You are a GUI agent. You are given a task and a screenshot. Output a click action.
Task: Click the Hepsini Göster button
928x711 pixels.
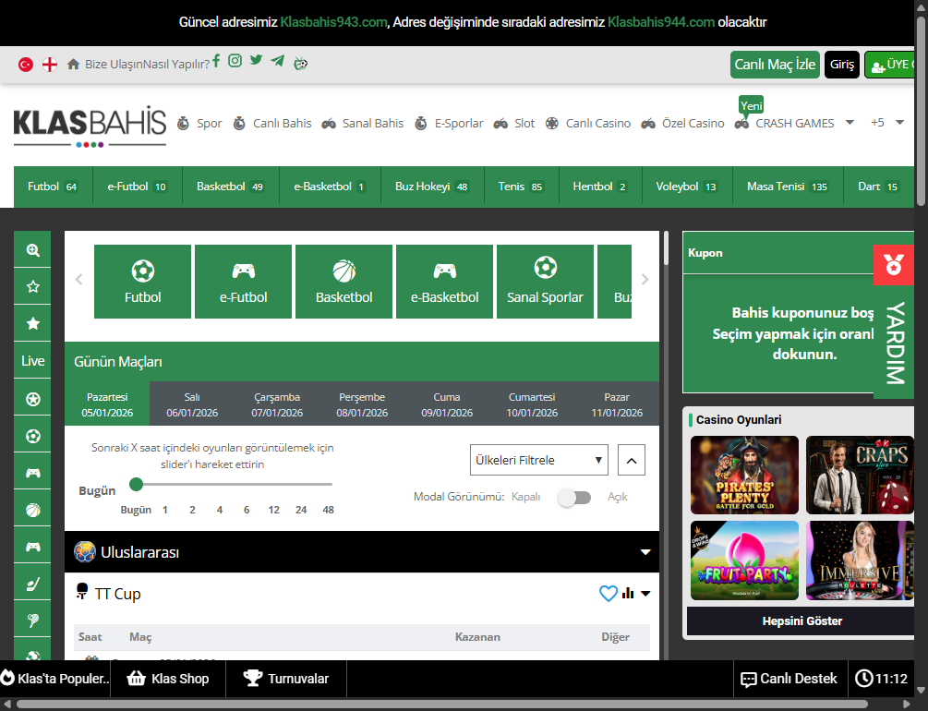click(801, 621)
